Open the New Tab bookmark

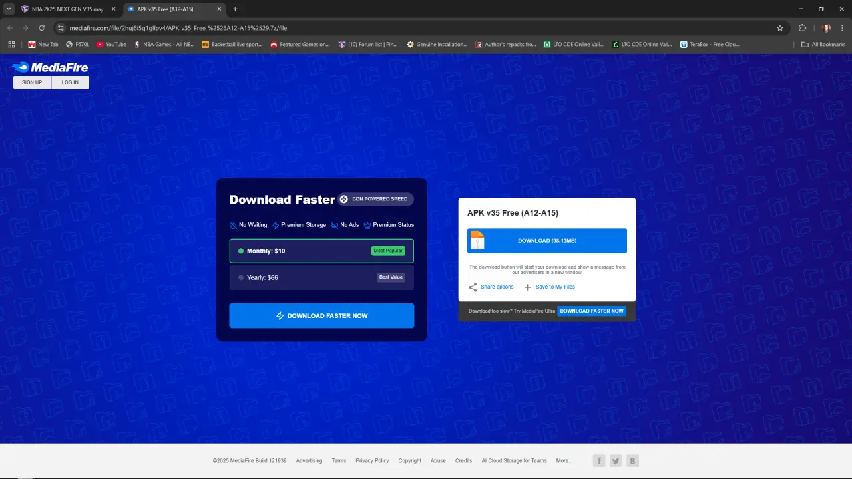43,45
